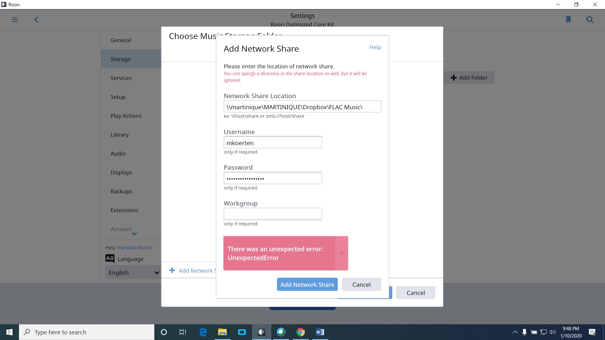Click the Language translate icon
The height and width of the screenshot is (340, 605).
(110, 259)
